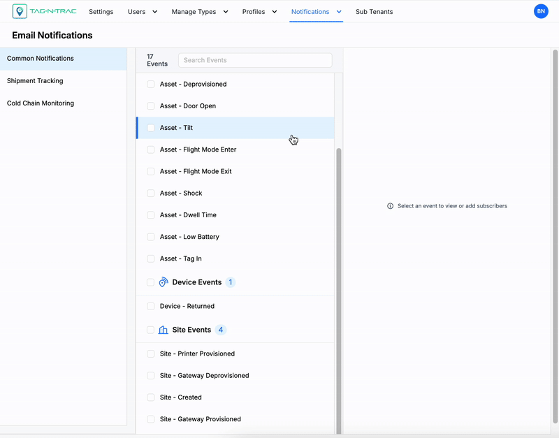Check the Asset - Shock checkbox
Image resolution: width=559 pixels, height=438 pixels.
pyautogui.click(x=151, y=194)
